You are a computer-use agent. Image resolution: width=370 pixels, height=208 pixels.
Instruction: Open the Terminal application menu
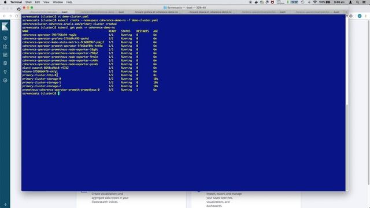(16, 2)
